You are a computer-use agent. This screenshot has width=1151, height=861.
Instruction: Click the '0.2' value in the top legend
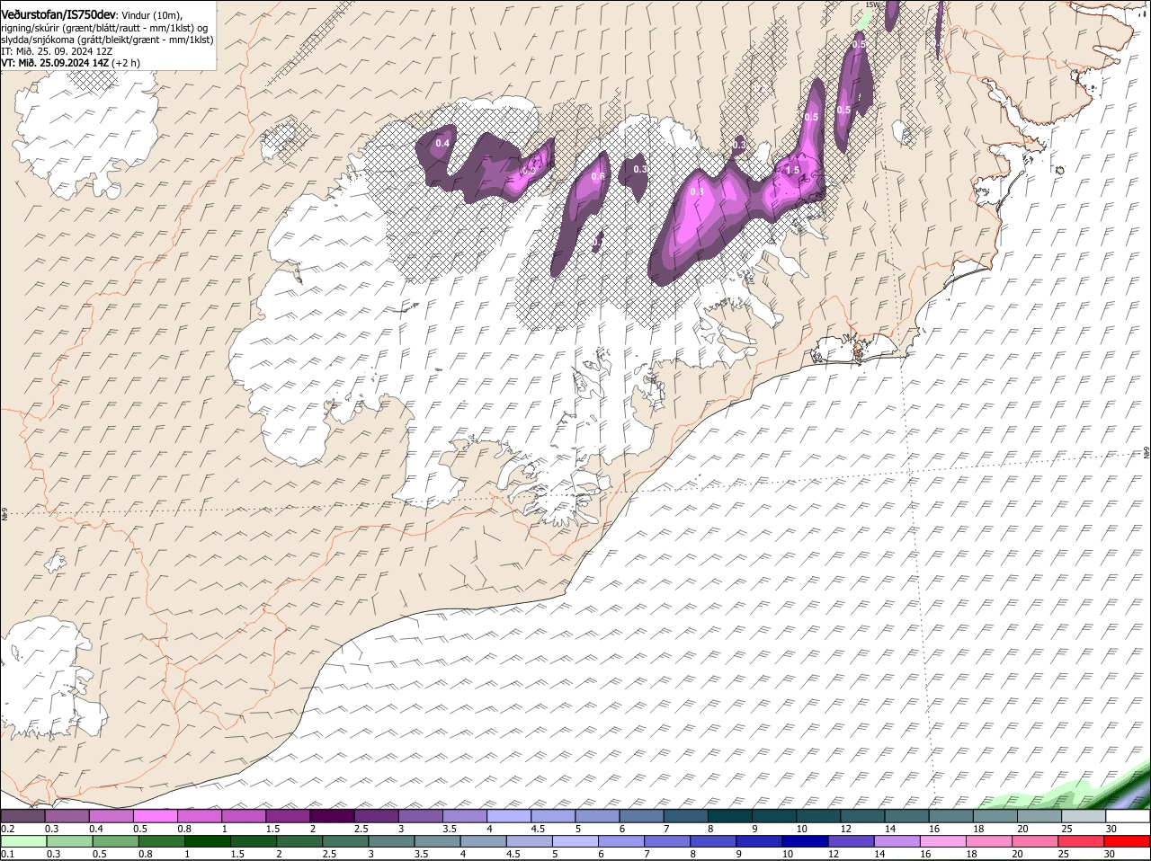pyautogui.click(x=7, y=828)
